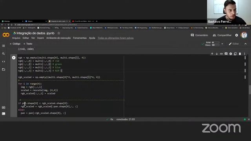Click the line 'for i in range(4):'
Screen dimensions: 251x141
tap(30, 84)
